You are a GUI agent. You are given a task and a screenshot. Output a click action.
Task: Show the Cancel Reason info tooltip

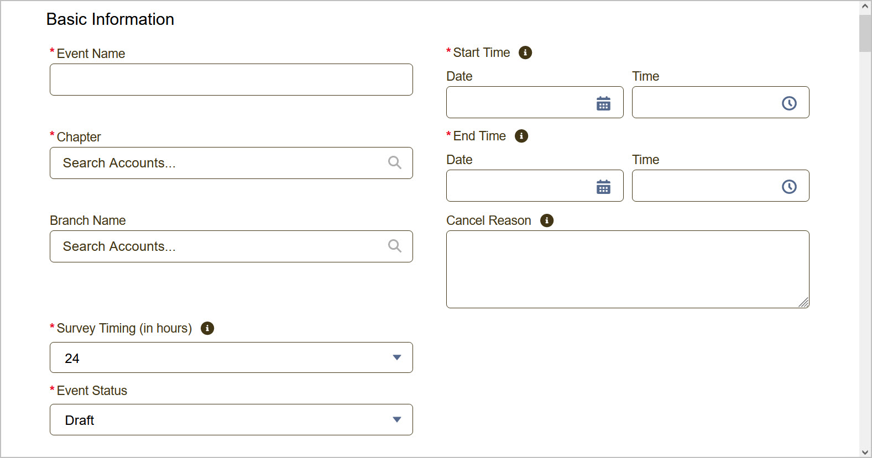point(547,220)
